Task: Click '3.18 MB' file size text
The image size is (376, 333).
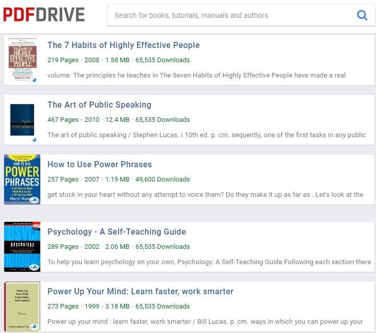Action: (117, 306)
